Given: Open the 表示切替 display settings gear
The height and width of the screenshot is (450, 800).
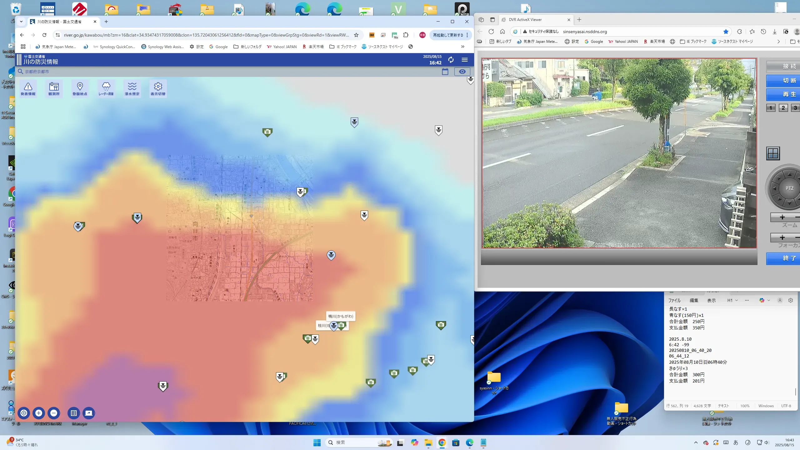Looking at the screenshot, I should (158, 88).
